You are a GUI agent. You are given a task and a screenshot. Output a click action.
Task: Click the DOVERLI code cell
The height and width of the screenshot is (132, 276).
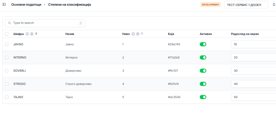point(20,71)
